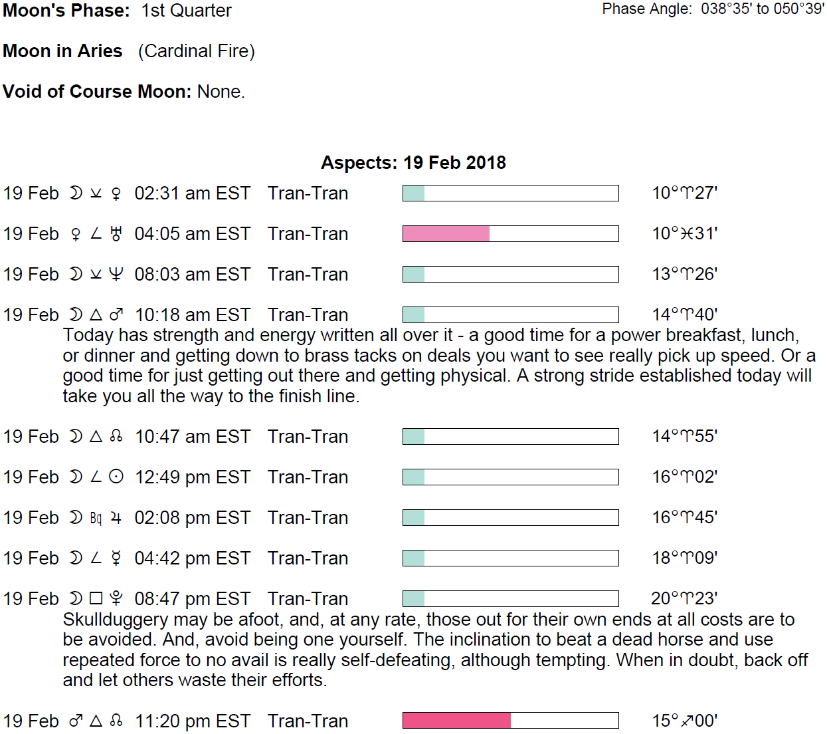Select the "Void of Course Moon" label
Viewport: 827px width, 734px height.
97,92
